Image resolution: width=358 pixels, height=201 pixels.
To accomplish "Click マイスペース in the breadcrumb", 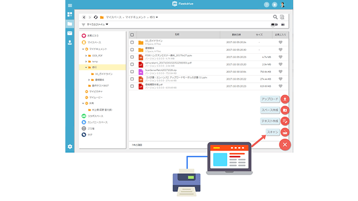I will click(114, 18).
